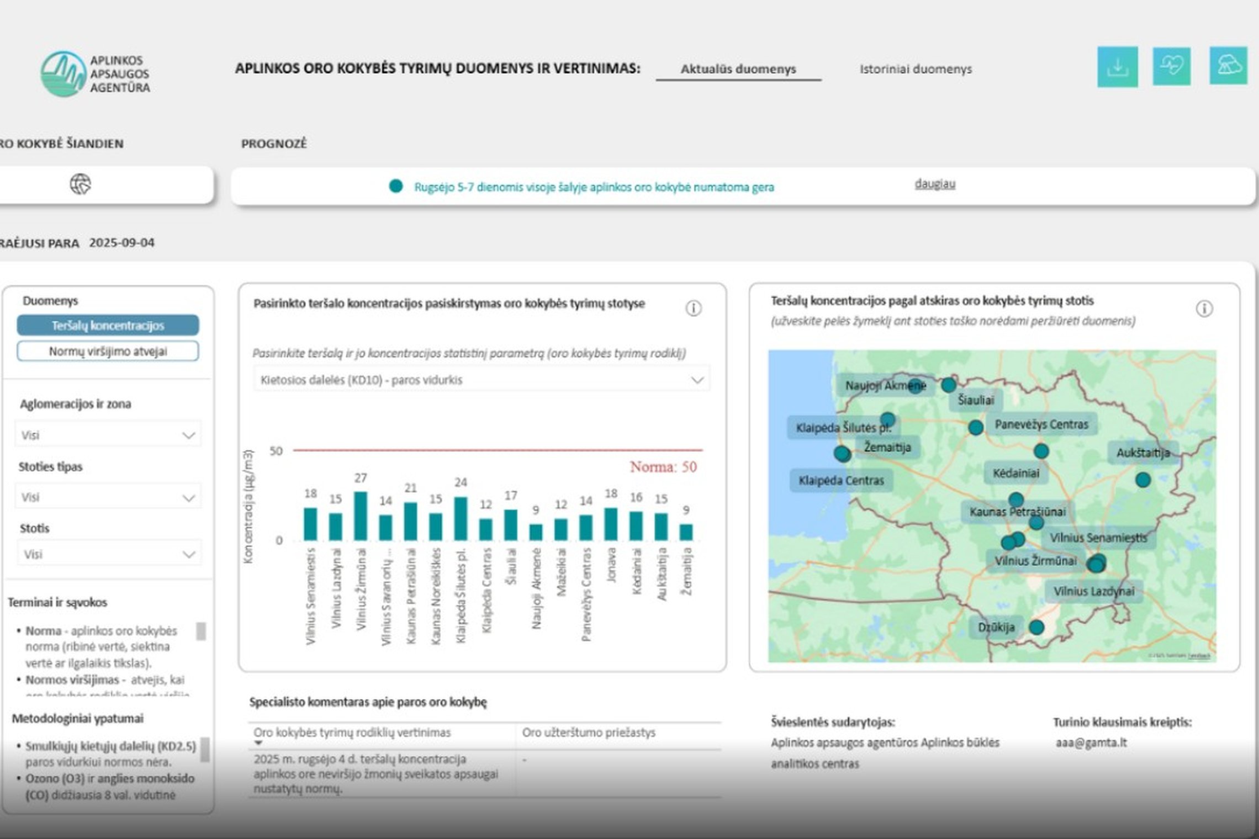Open info icon of concentration chart
This screenshot has height=839, width=1259.
click(694, 308)
